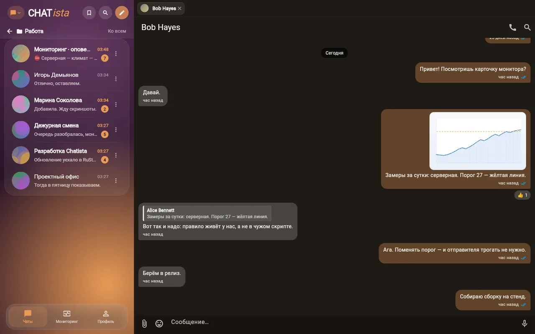535x334 pixels.
Task: Open chat with Игорь Демьянов
Action: [67, 79]
